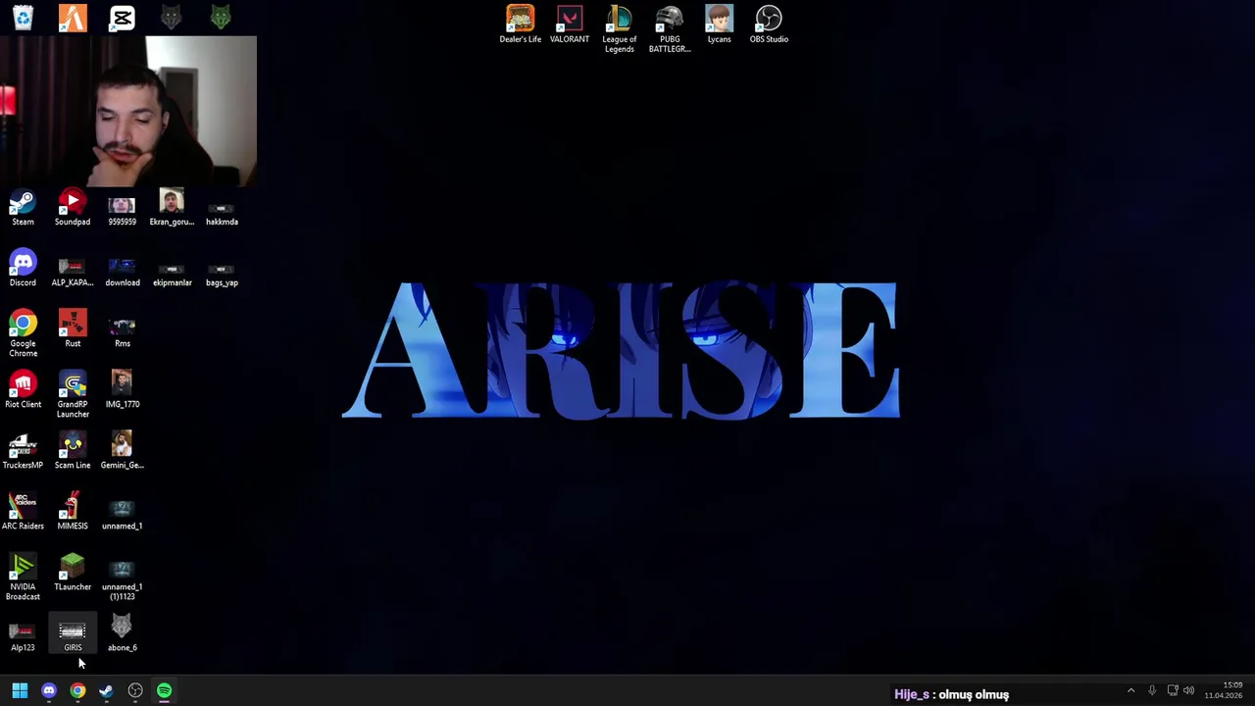Switch to Steam in the taskbar
This screenshot has height=706, width=1255.
tap(106, 691)
